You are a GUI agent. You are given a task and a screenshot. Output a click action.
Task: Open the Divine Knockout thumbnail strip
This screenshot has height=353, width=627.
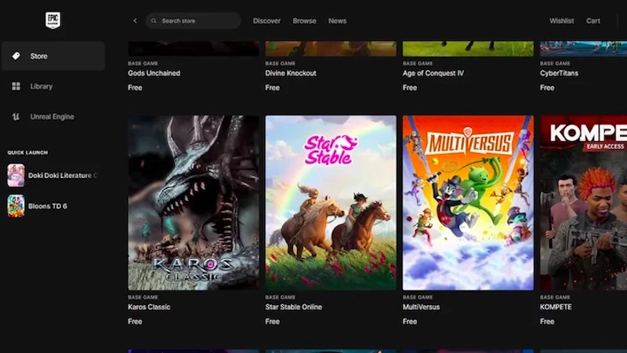click(331, 49)
